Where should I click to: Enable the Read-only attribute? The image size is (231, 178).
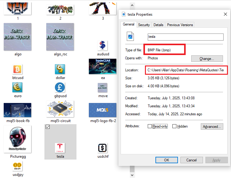(x=150, y=126)
